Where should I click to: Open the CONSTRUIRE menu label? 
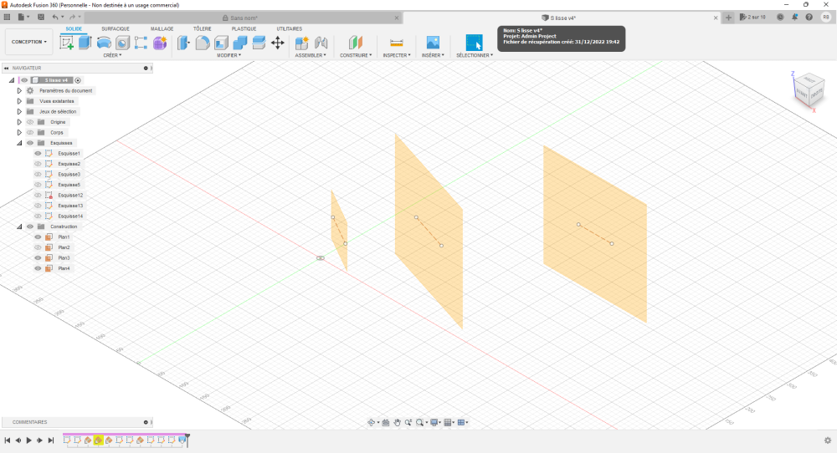[356, 55]
